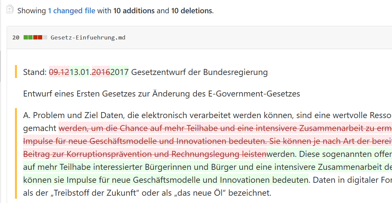392x203 pixels.
Task: Click the scrollbar at the left window edge
Action: (1, 66)
